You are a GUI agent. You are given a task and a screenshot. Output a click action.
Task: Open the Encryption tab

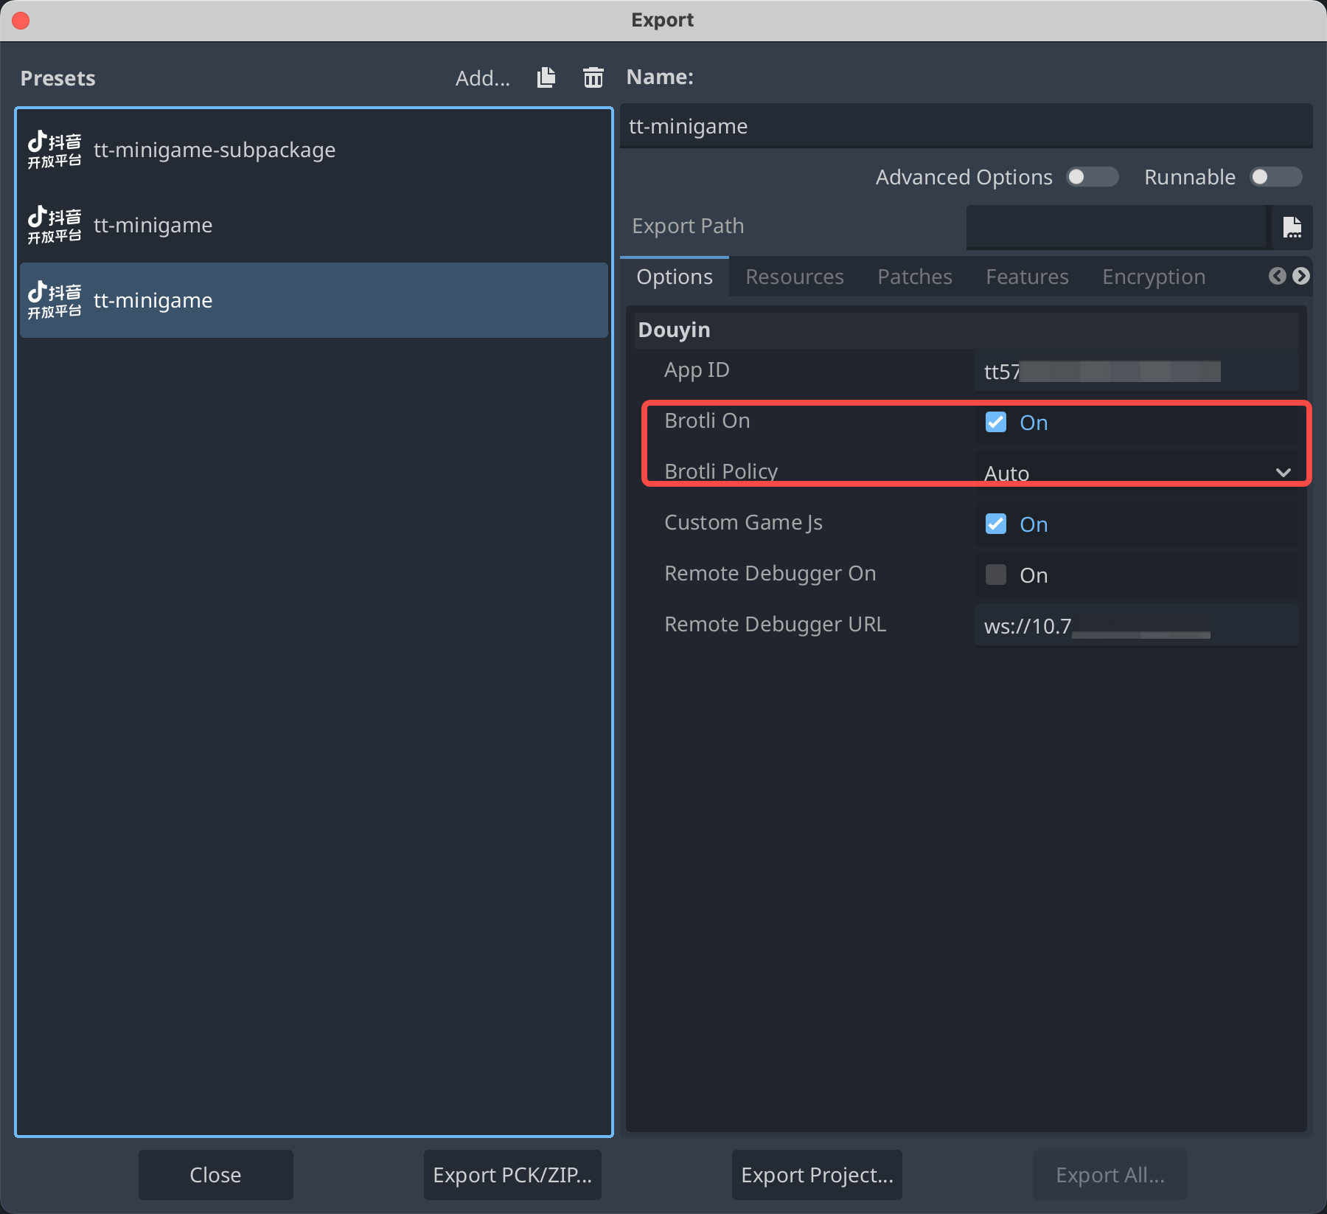1153,277
